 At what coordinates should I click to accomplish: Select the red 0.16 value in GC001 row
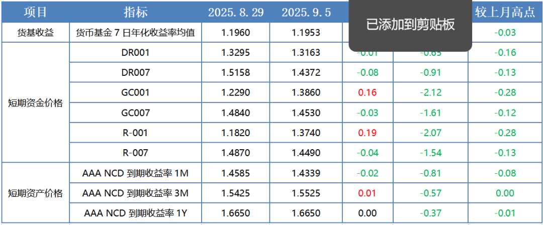[x=367, y=92]
